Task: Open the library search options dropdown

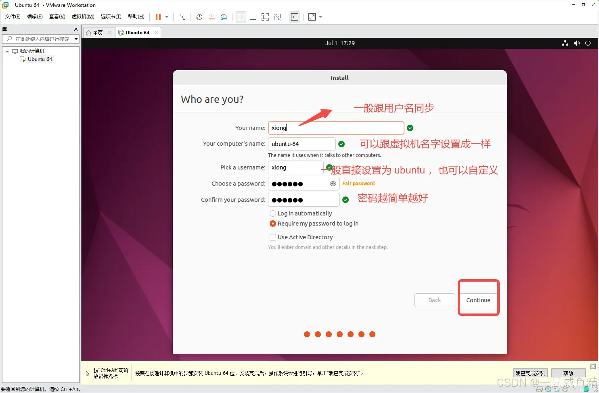Action: click(76, 39)
